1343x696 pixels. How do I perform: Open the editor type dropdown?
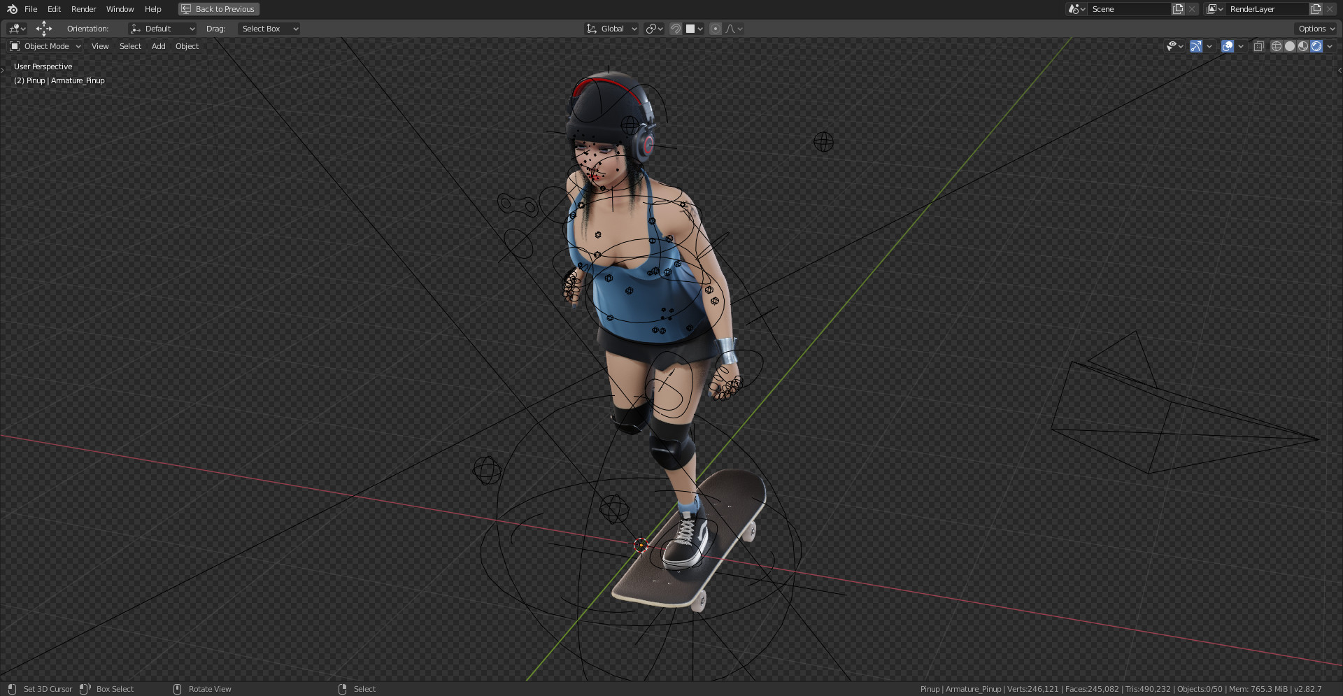[17, 29]
